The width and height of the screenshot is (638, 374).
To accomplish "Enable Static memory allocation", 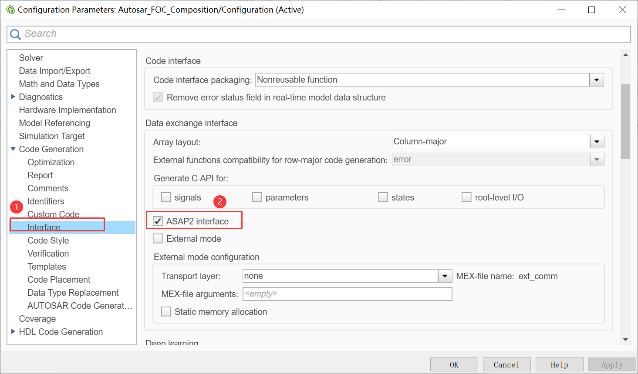I will (x=166, y=311).
